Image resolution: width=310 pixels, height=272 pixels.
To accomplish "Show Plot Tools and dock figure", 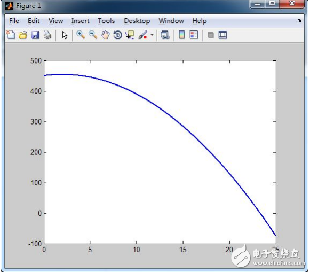I will [222, 35].
